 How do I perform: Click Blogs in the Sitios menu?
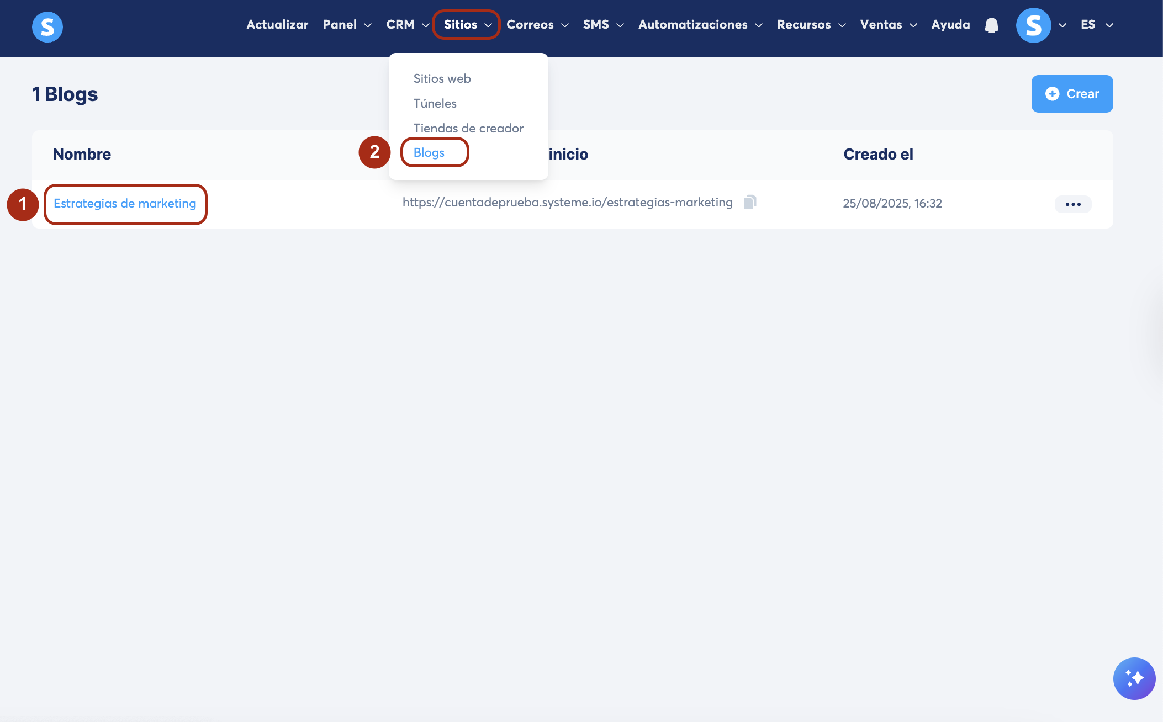[x=429, y=152]
